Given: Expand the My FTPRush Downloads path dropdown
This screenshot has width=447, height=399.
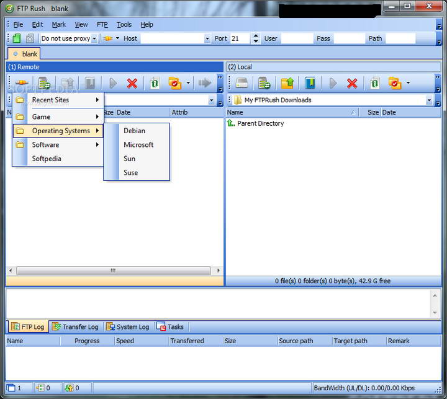Looking at the screenshot, I should click(x=429, y=100).
